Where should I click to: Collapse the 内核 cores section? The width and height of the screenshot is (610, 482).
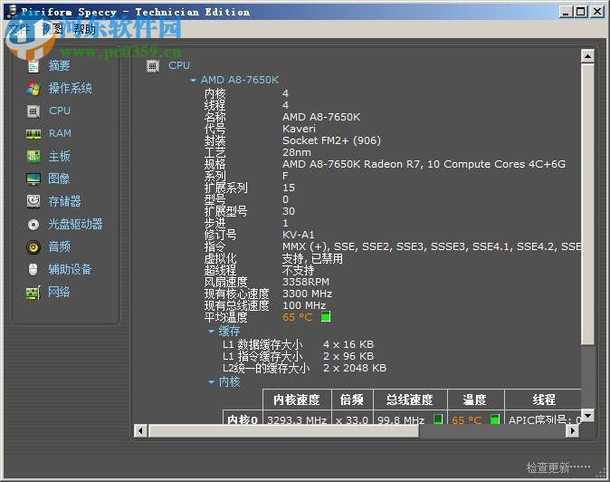(x=211, y=382)
